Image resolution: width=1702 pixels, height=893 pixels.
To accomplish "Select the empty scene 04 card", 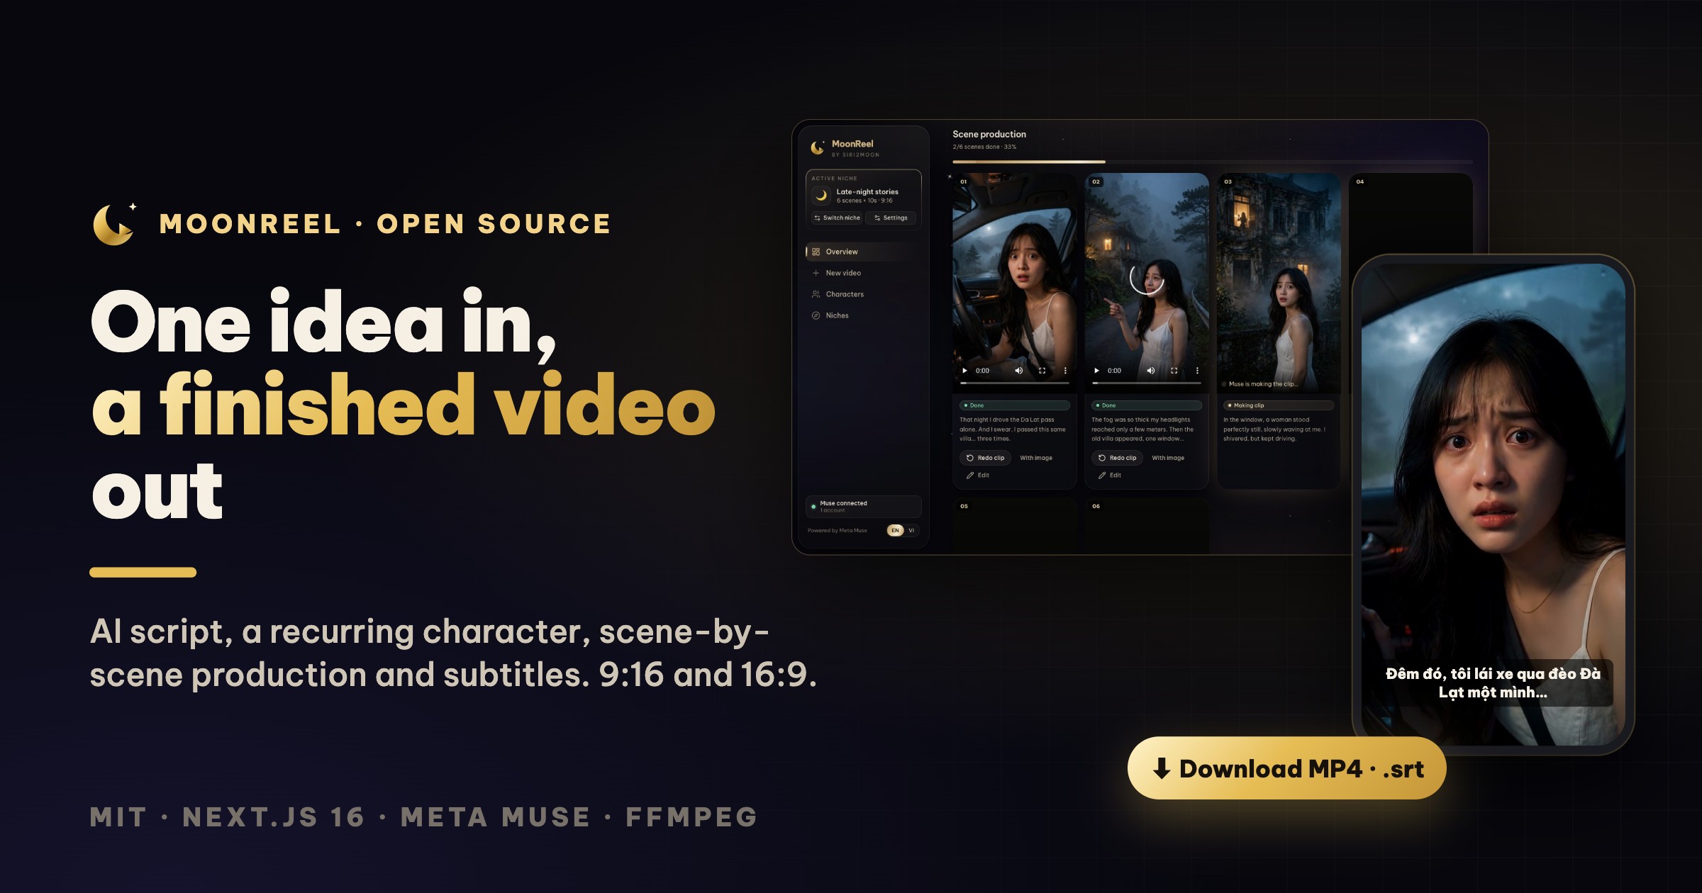I will [x=1411, y=213].
